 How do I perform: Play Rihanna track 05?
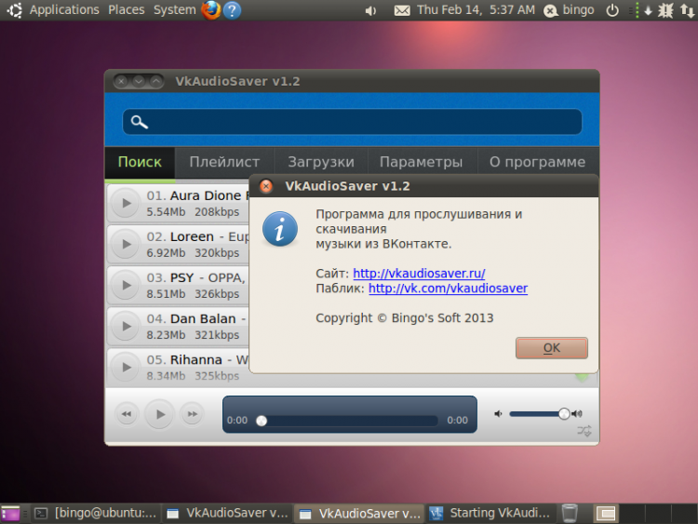point(126,368)
